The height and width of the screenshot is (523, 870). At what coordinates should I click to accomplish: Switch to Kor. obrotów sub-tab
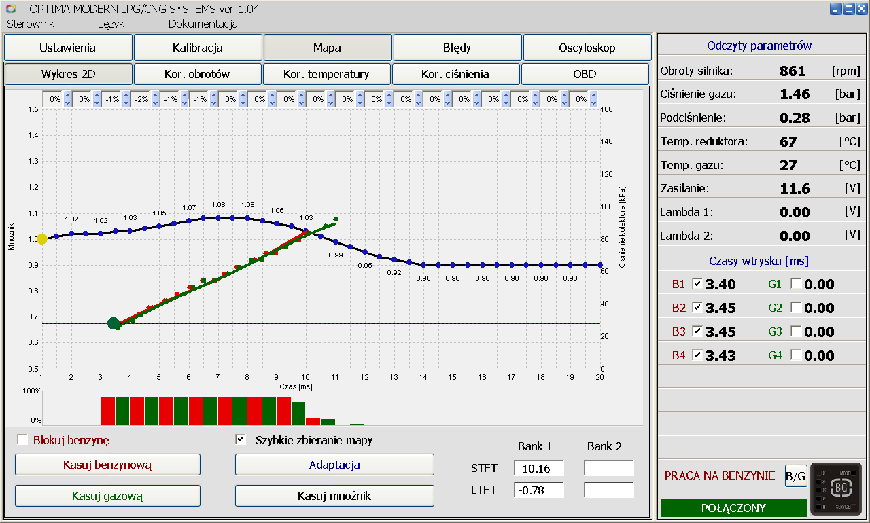click(197, 74)
